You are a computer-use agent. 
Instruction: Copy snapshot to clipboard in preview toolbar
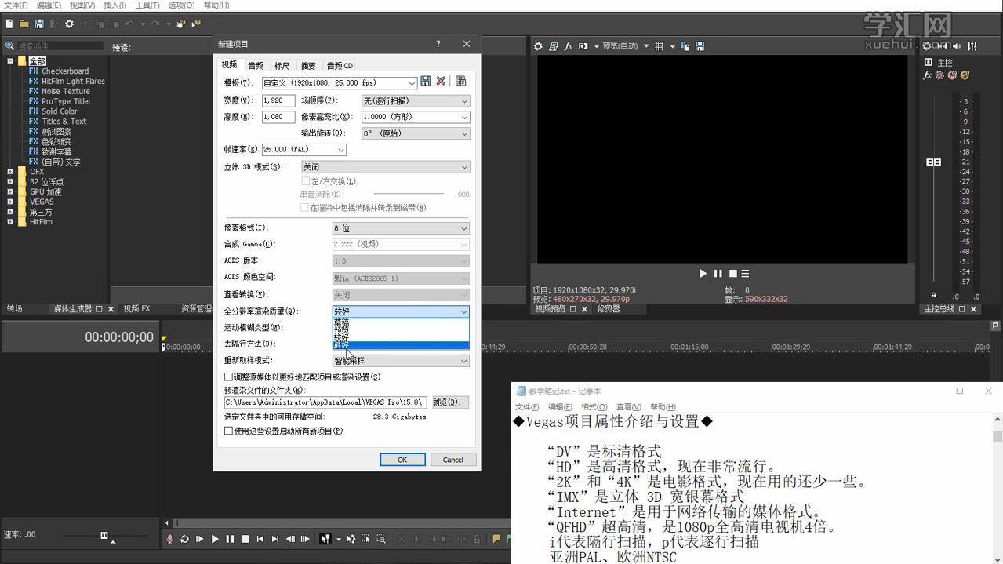685,46
